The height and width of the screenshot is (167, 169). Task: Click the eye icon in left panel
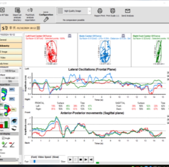(x=14, y=121)
